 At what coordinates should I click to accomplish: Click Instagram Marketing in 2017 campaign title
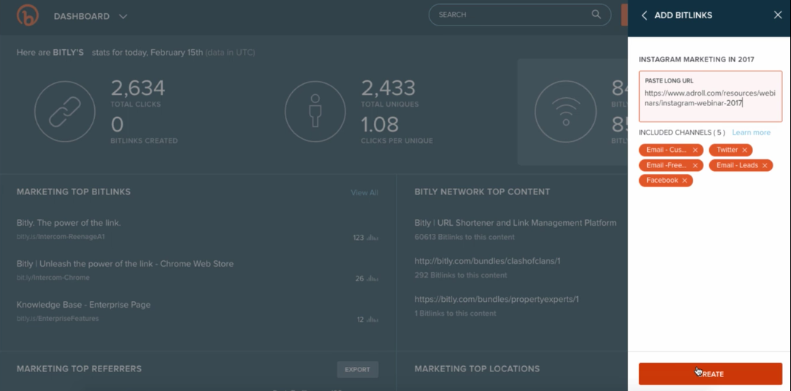tap(696, 59)
